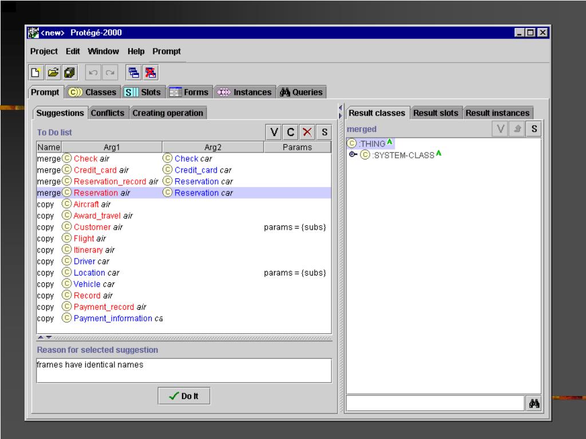Open the Conflicts tab
This screenshot has height=439, width=586.
point(108,113)
